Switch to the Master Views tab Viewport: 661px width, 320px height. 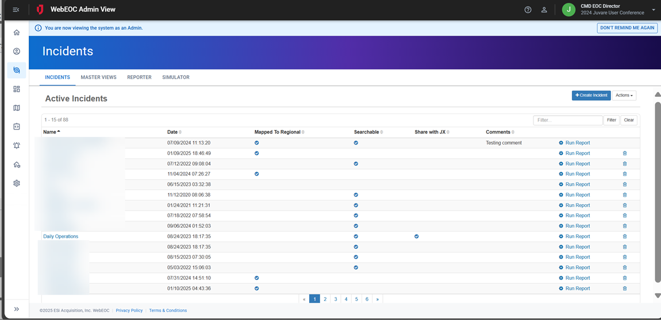click(x=98, y=77)
